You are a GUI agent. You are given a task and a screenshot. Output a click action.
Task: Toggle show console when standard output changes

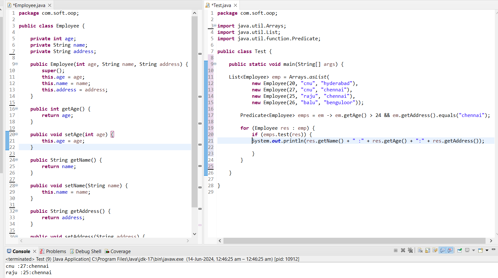coord(442,251)
